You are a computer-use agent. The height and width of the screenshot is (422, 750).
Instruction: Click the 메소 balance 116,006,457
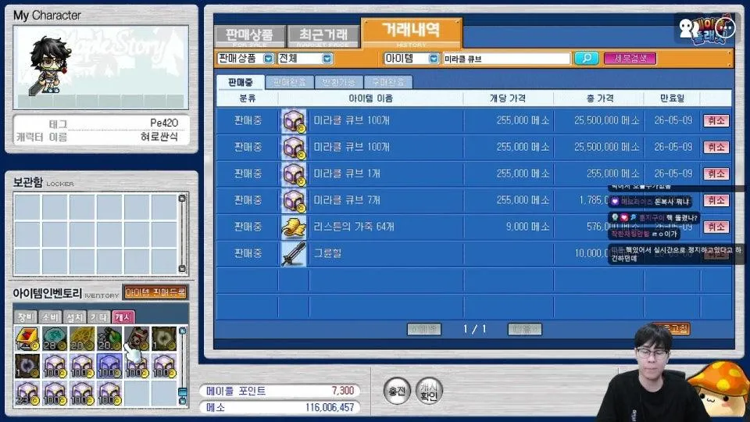coord(330,407)
